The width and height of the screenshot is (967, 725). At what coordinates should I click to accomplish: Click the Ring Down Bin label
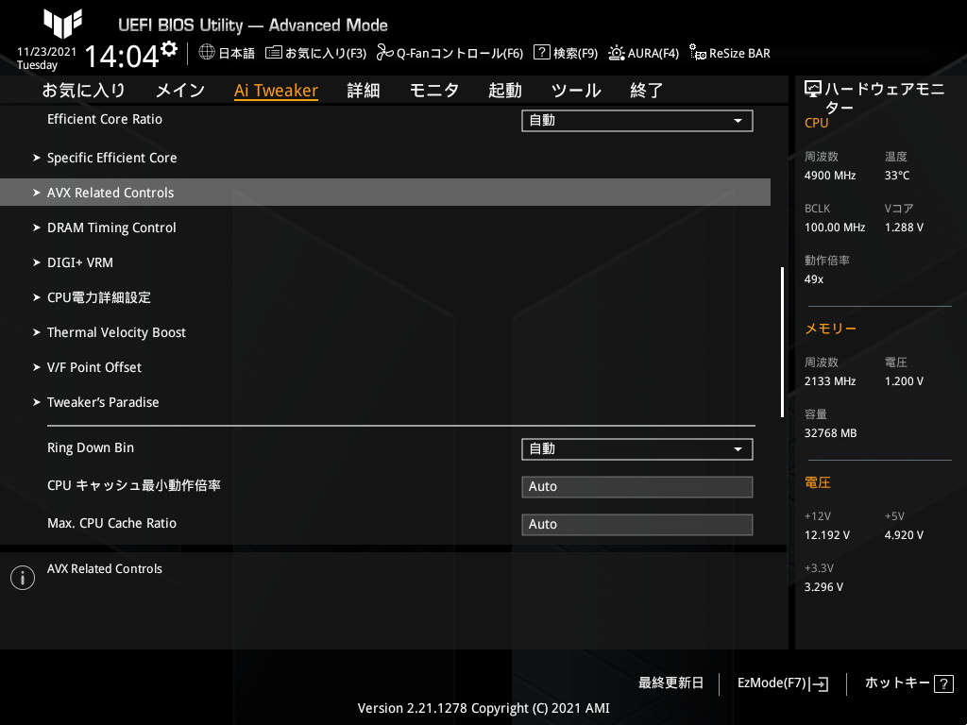91,448
